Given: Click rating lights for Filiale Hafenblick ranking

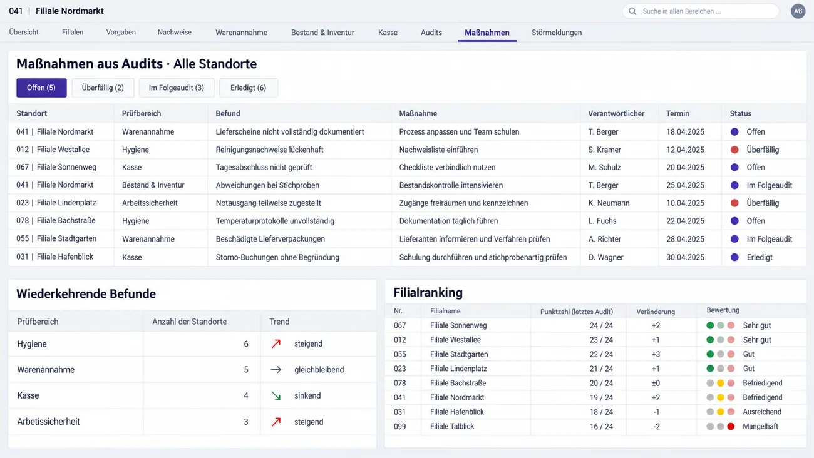Looking at the screenshot, I should 720,412.
